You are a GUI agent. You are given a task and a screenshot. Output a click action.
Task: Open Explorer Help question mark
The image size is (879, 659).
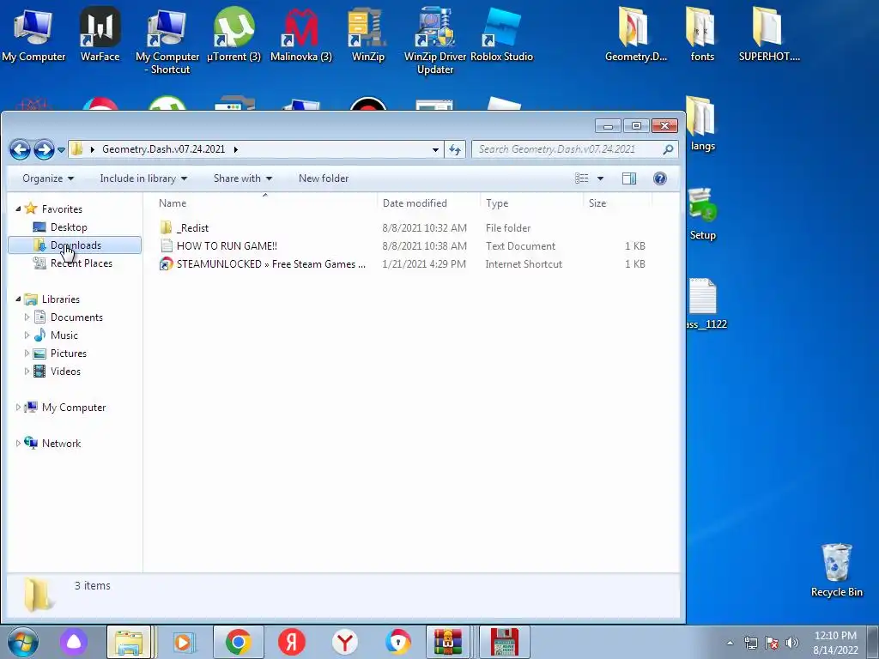tap(660, 178)
